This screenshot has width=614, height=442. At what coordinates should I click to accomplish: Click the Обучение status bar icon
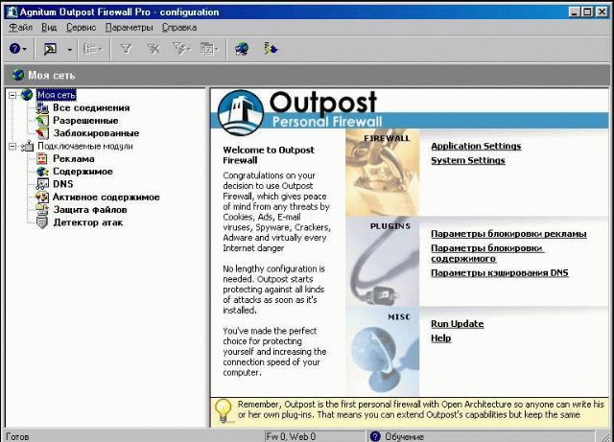click(x=375, y=436)
